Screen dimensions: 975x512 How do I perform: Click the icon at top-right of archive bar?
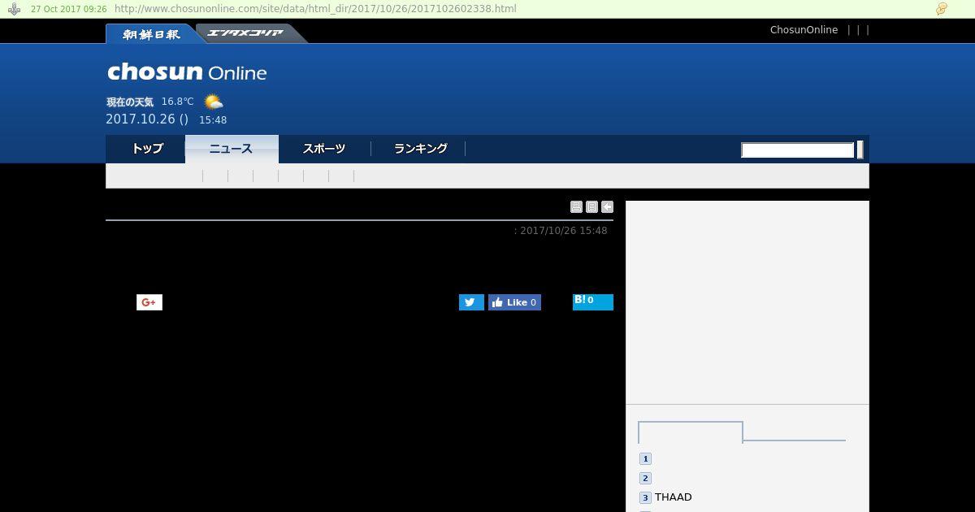[x=942, y=9]
